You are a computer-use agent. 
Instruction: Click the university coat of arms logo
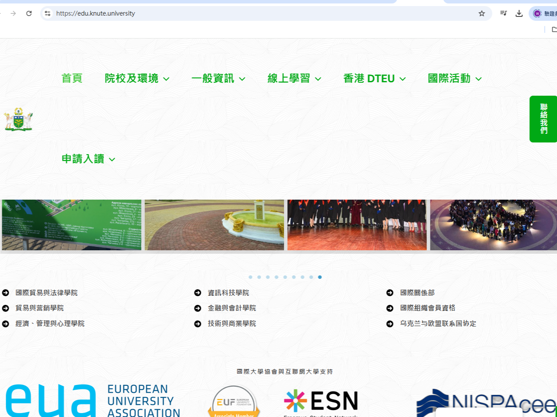(x=18, y=120)
